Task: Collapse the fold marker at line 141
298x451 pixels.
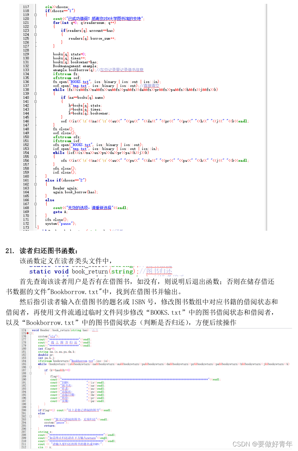Action: [35, 101]
